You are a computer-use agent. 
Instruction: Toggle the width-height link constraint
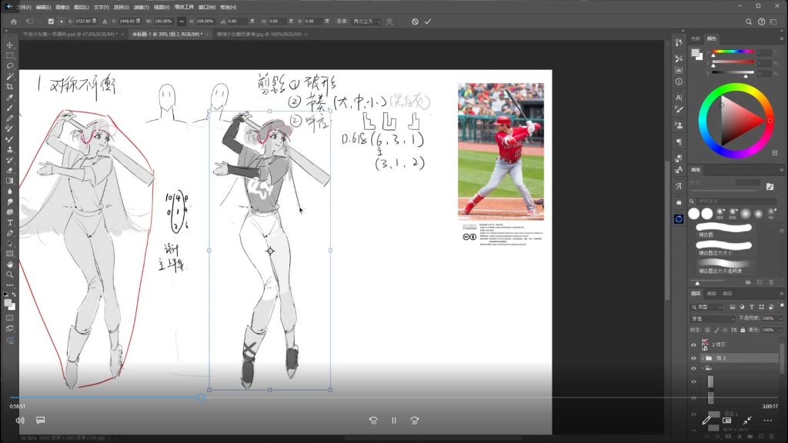tap(182, 22)
